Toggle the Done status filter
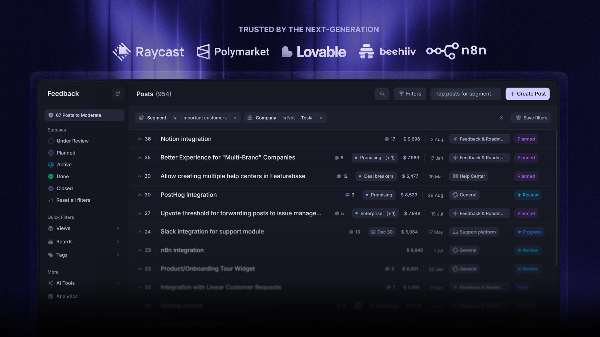600x337 pixels. click(62, 176)
